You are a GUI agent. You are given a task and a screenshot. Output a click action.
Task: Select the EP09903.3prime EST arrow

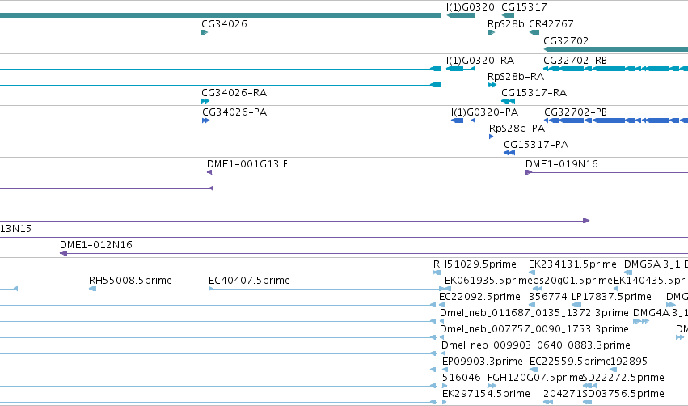pos(445,370)
